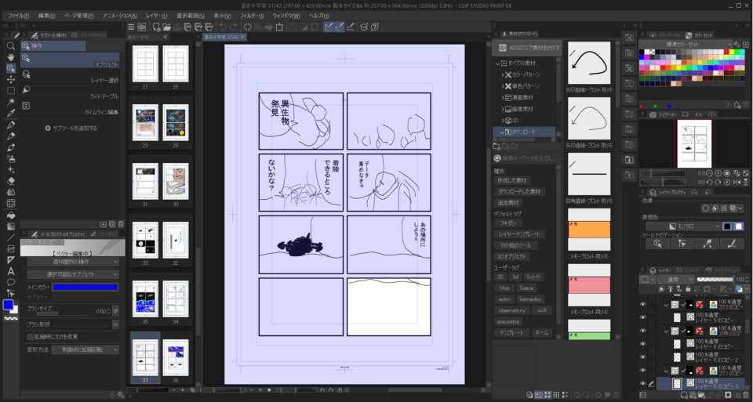The height and width of the screenshot is (402, 753).
Task: Open 標準カラーセット color set dropdown
Action: point(686,44)
